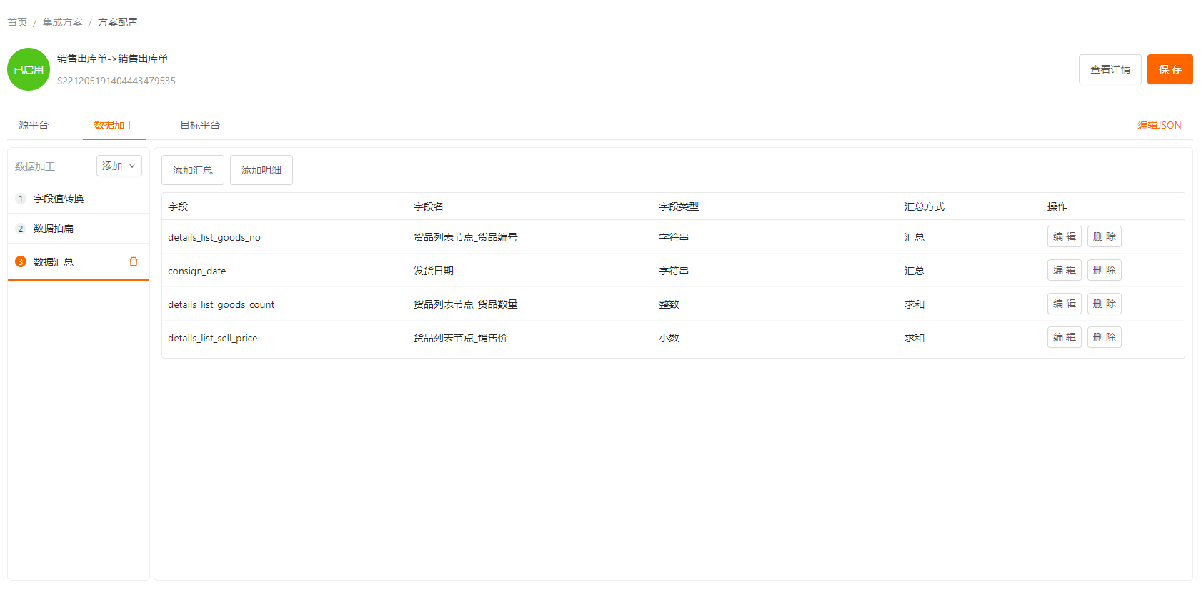Edit the details_list_goods_no row

1064,236
